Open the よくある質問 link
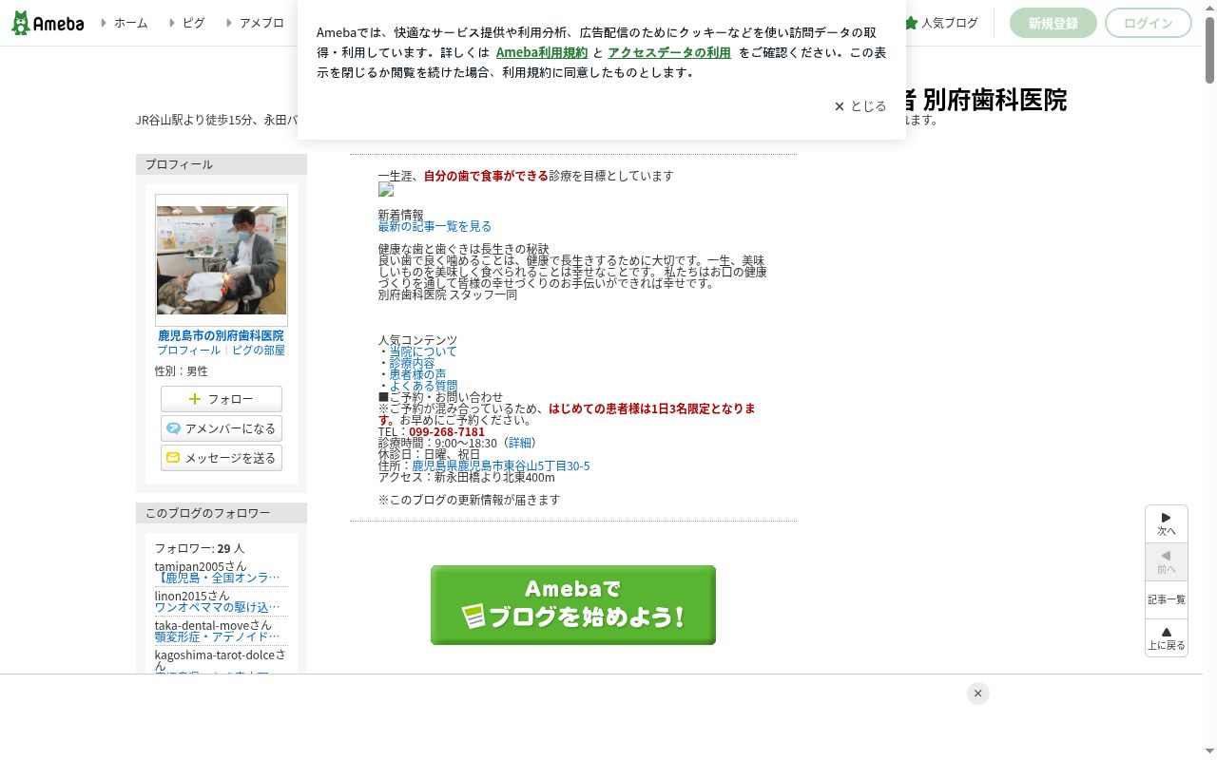 423,386
